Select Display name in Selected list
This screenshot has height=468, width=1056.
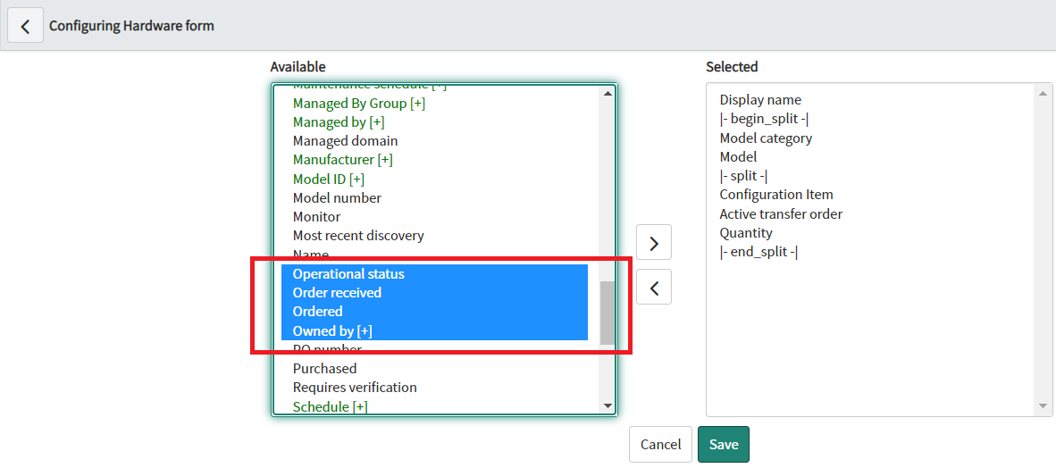pos(760,100)
